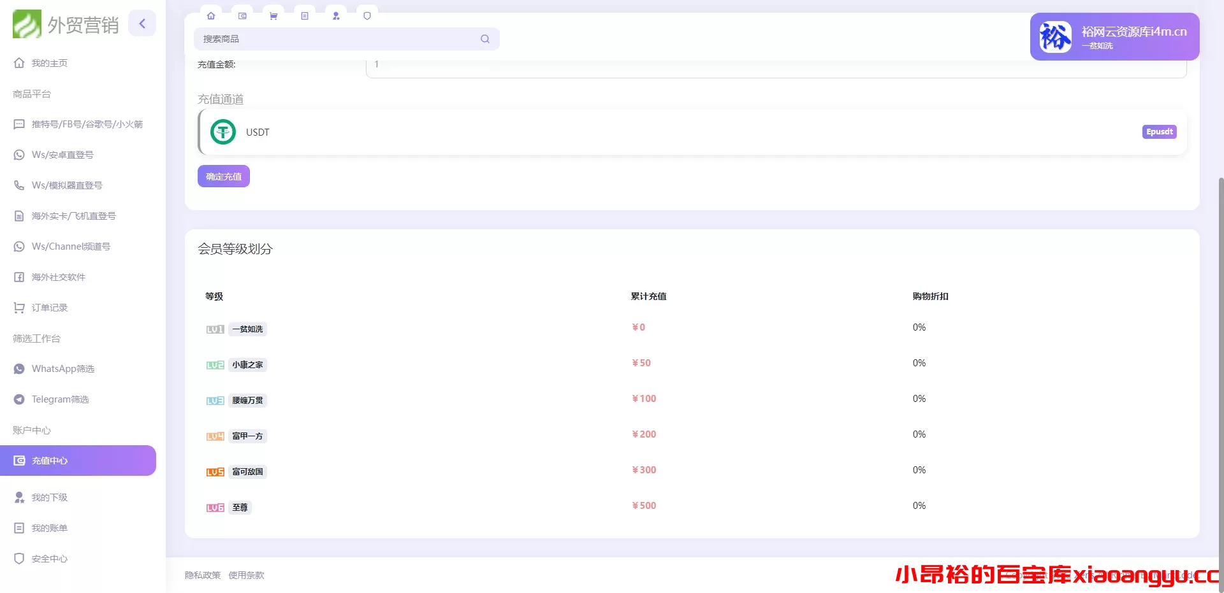This screenshot has width=1224, height=593.
Task: Open the shopping cart icon in top toolbar
Action: click(x=273, y=16)
